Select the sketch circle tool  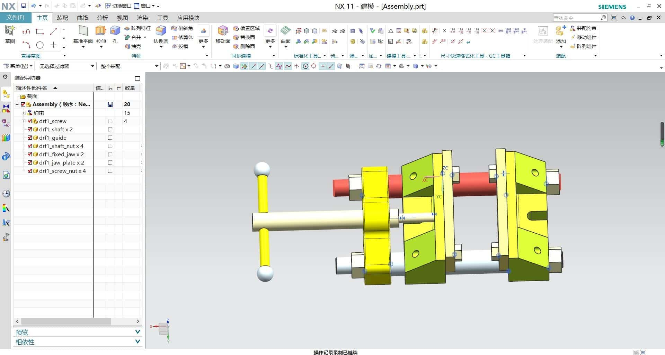click(40, 45)
